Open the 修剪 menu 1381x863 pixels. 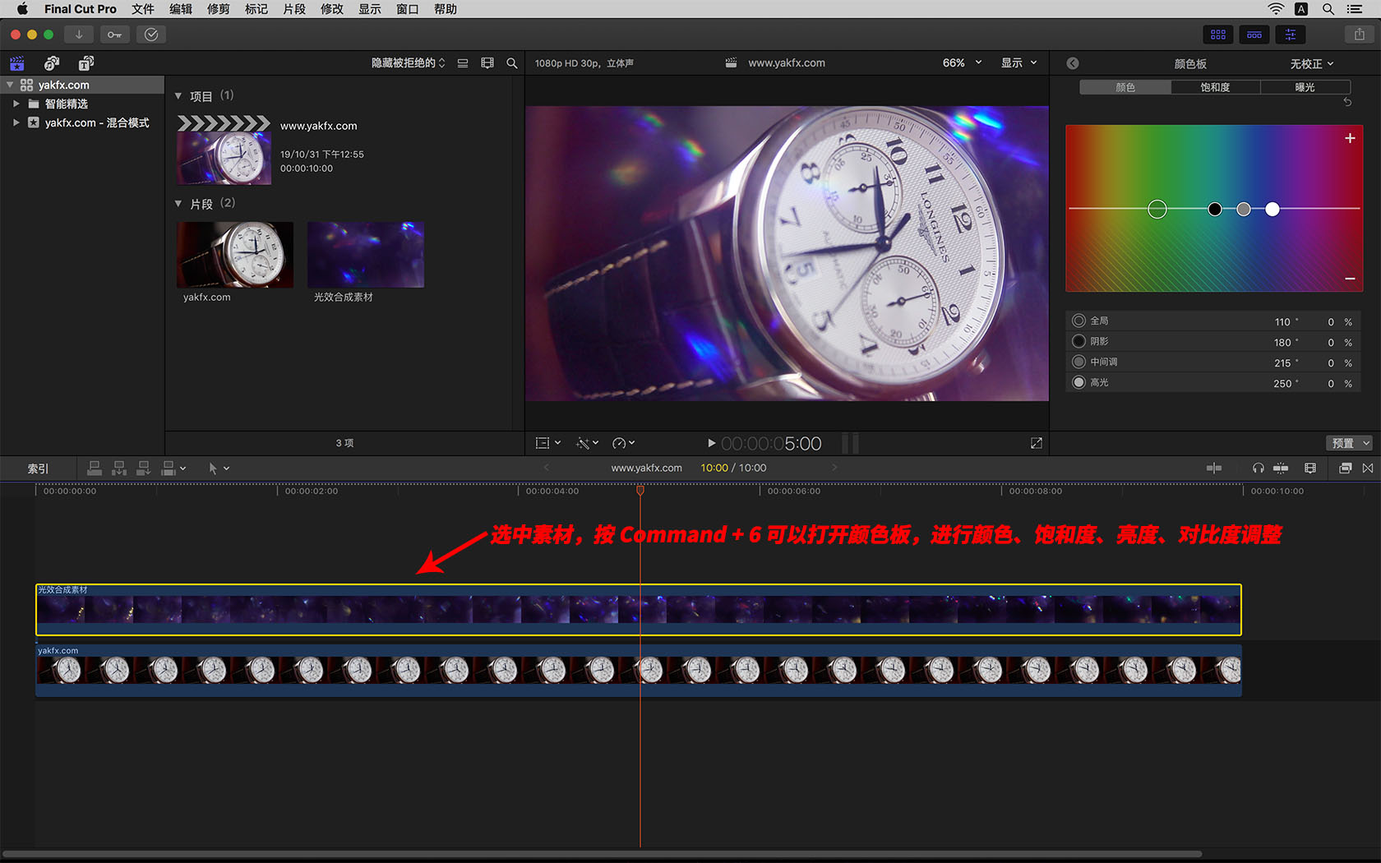(219, 9)
